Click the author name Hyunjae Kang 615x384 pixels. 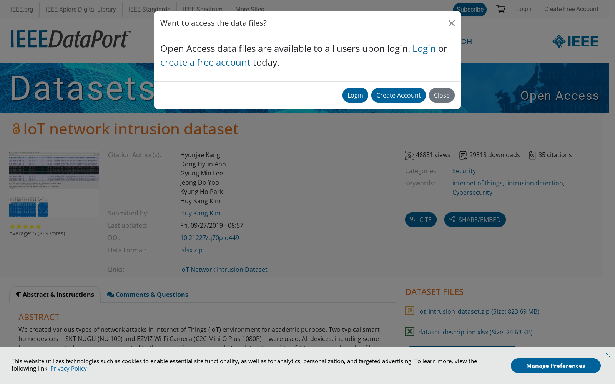[x=200, y=155]
